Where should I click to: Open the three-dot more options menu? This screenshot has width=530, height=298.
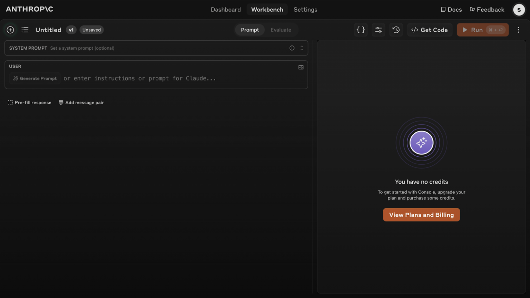click(x=518, y=30)
